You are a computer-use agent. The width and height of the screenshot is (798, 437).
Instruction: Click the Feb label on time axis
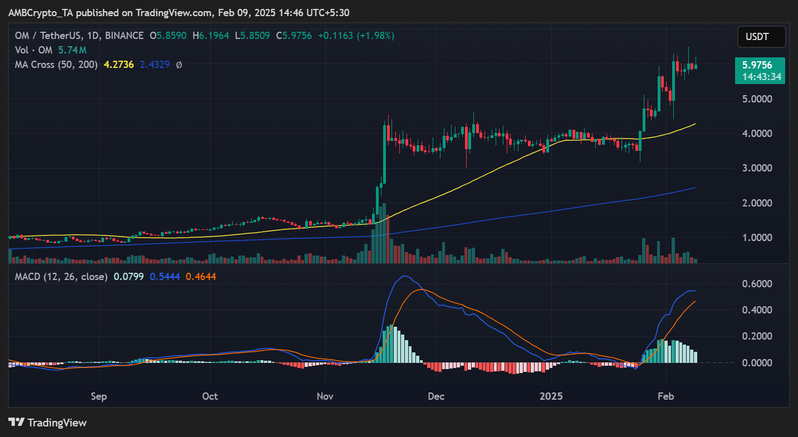(x=665, y=396)
